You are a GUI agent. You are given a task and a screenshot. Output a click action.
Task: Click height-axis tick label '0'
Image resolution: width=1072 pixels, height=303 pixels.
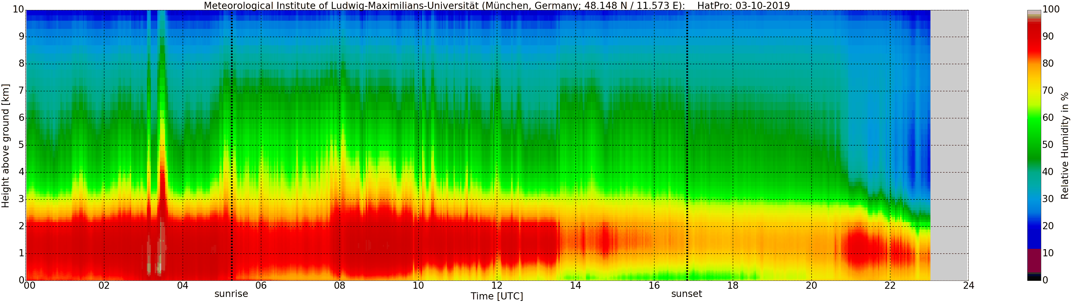[x=22, y=280]
